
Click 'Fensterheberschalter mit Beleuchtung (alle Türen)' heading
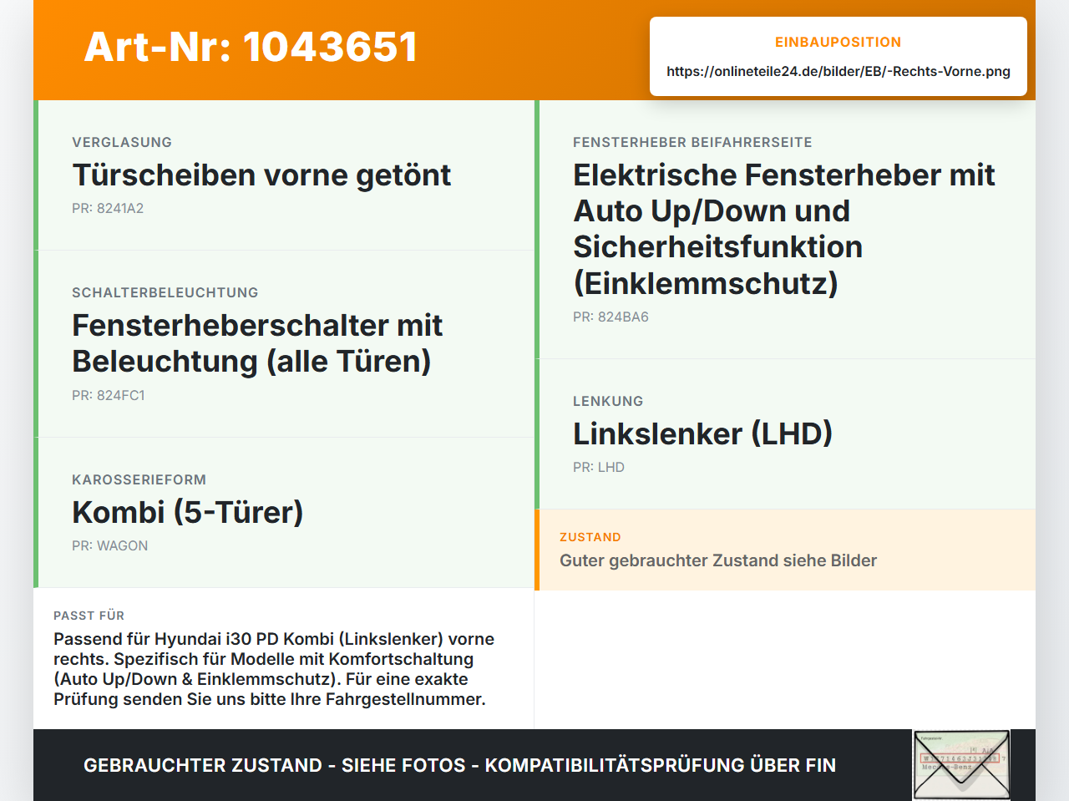tap(257, 343)
